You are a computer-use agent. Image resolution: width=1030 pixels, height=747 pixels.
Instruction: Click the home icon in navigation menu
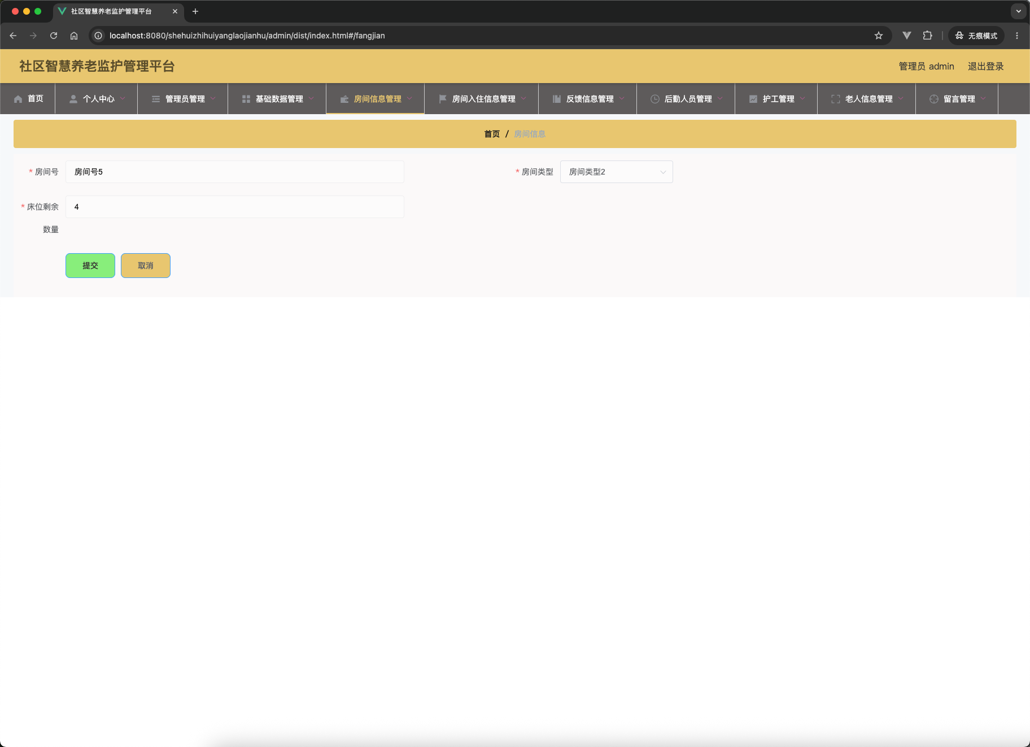pos(18,99)
